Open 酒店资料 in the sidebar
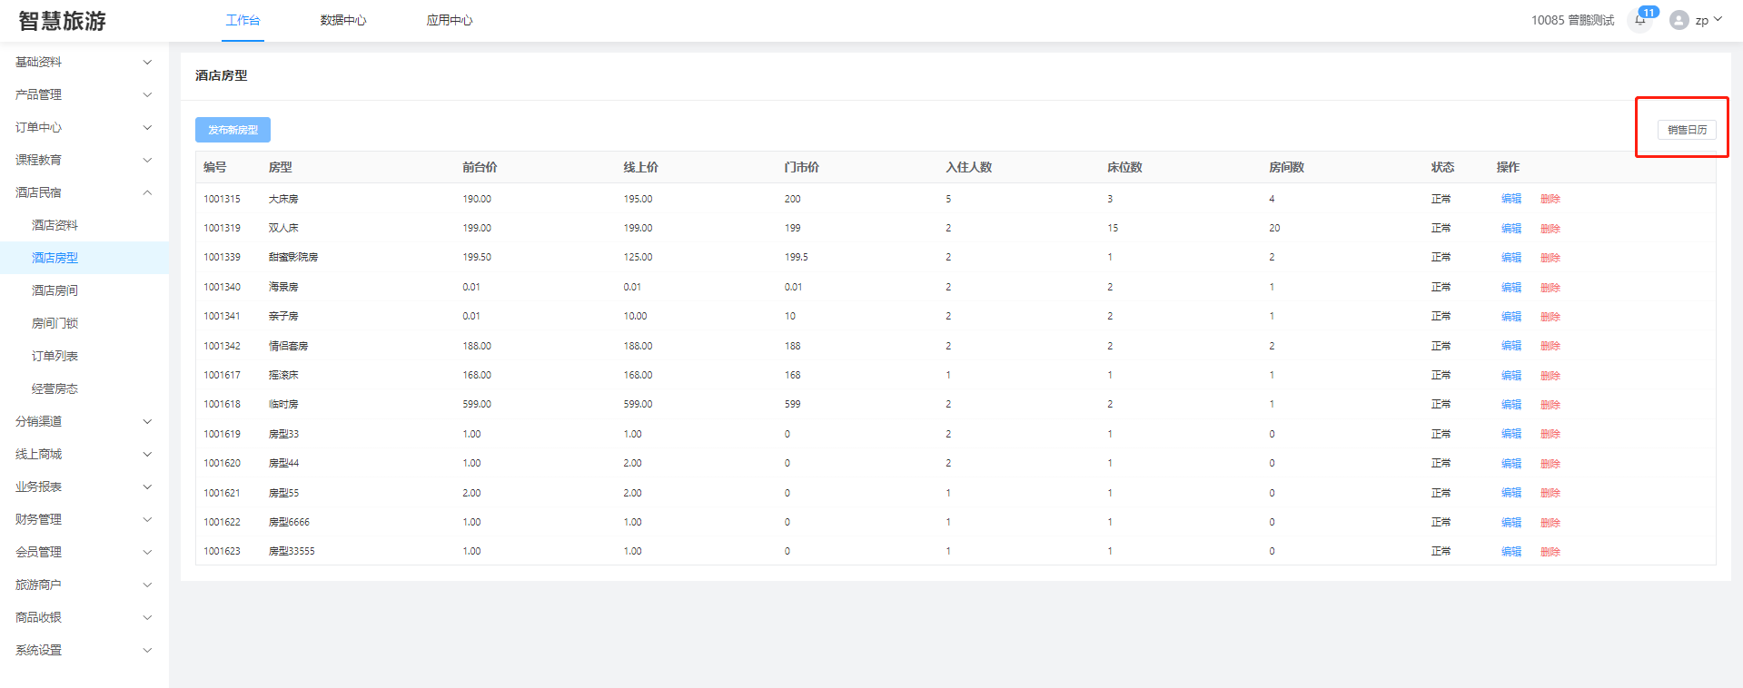The image size is (1743, 688). (x=54, y=225)
